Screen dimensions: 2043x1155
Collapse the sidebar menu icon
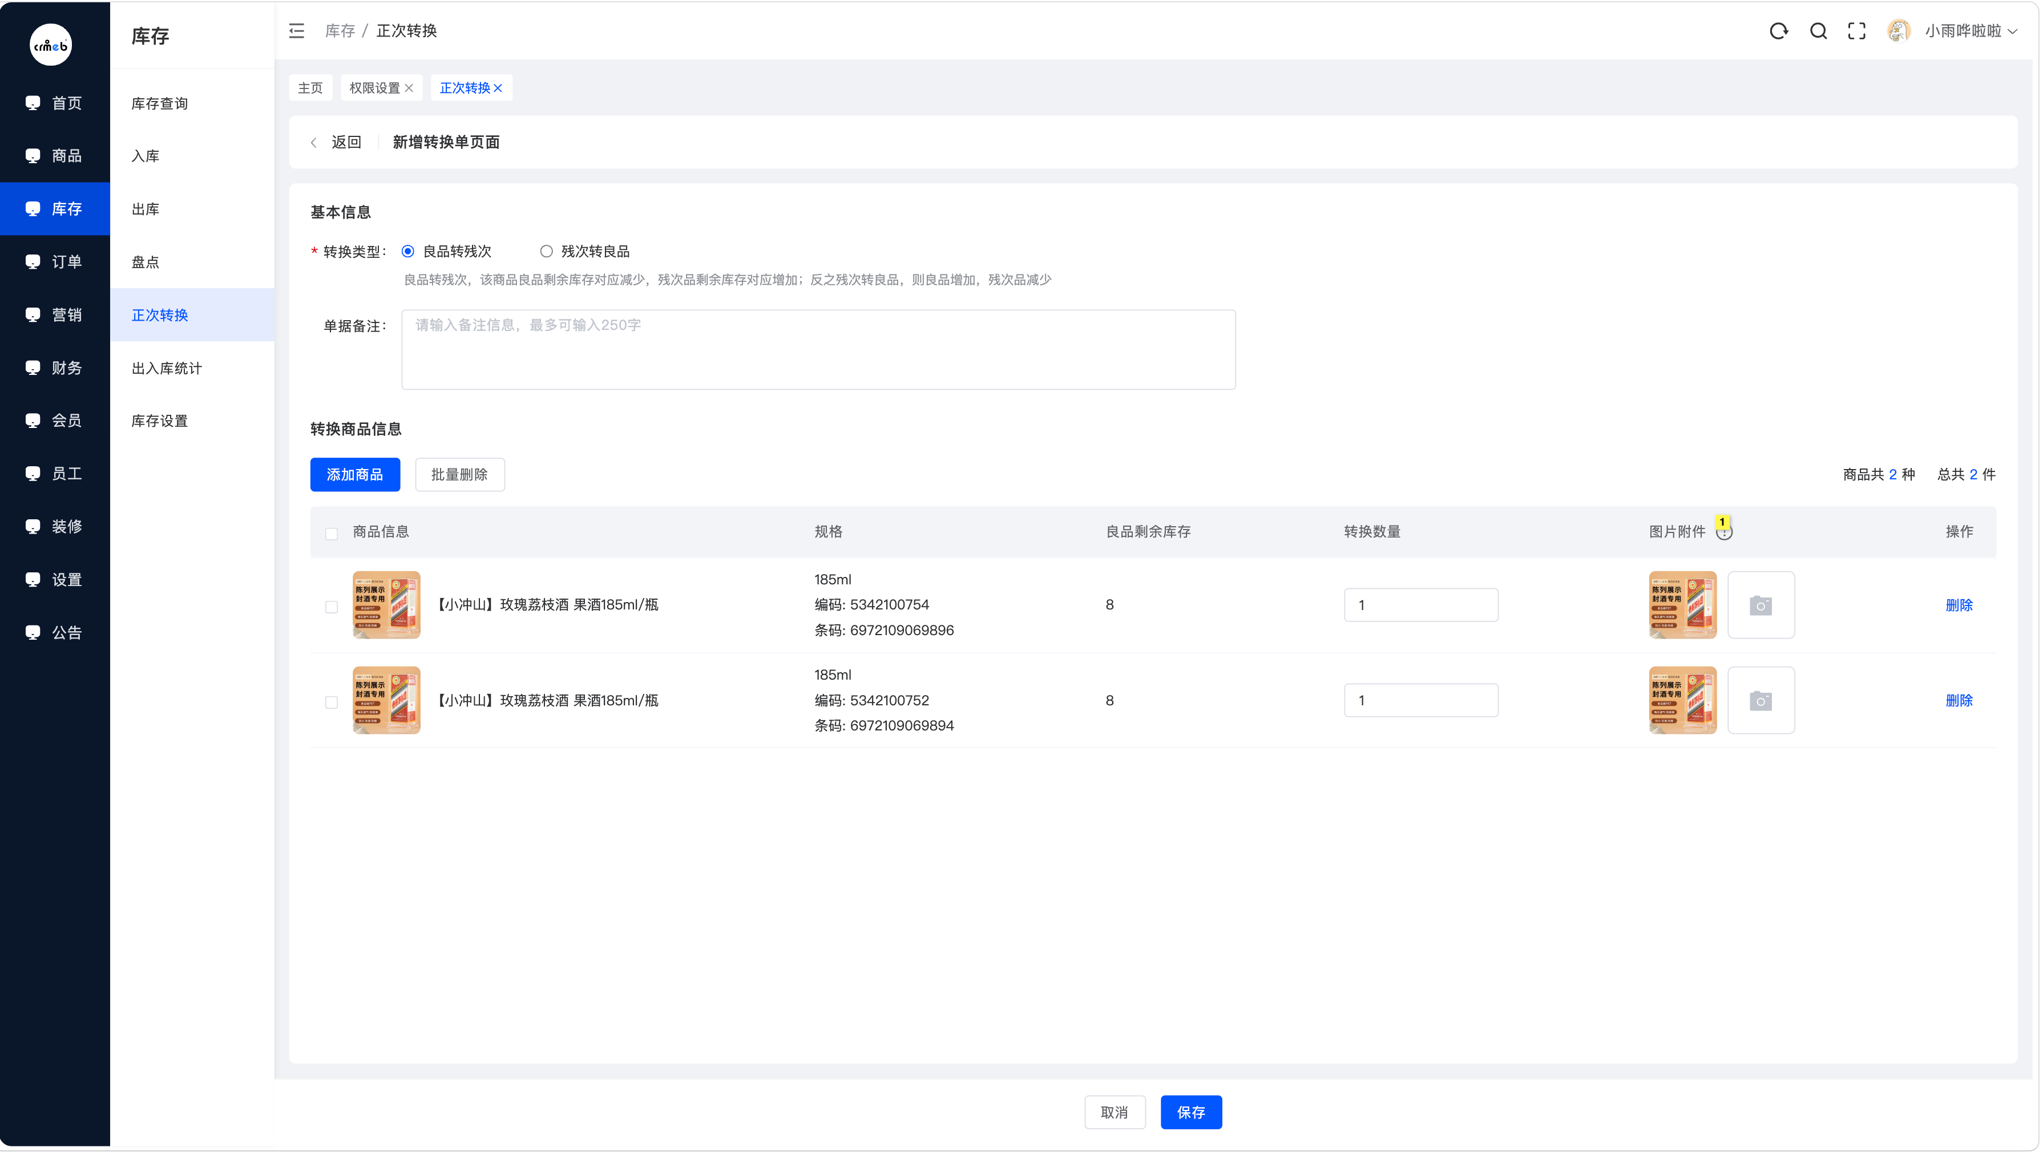pos(297,31)
